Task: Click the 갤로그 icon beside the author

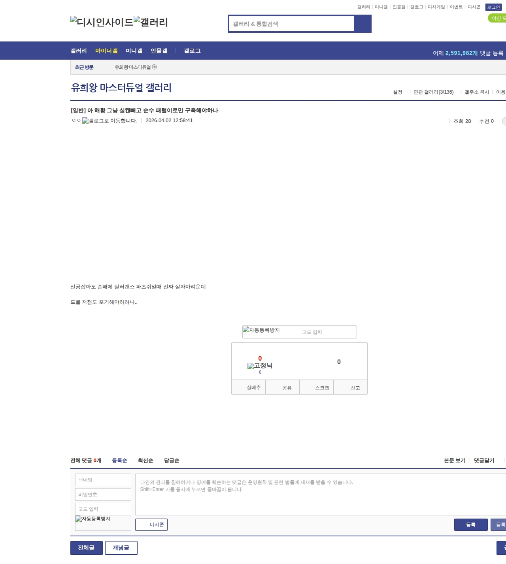Action: [x=110, y=121]
